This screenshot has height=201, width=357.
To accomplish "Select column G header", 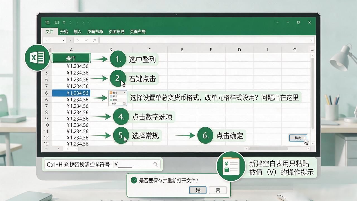I will tap(295, 50).
